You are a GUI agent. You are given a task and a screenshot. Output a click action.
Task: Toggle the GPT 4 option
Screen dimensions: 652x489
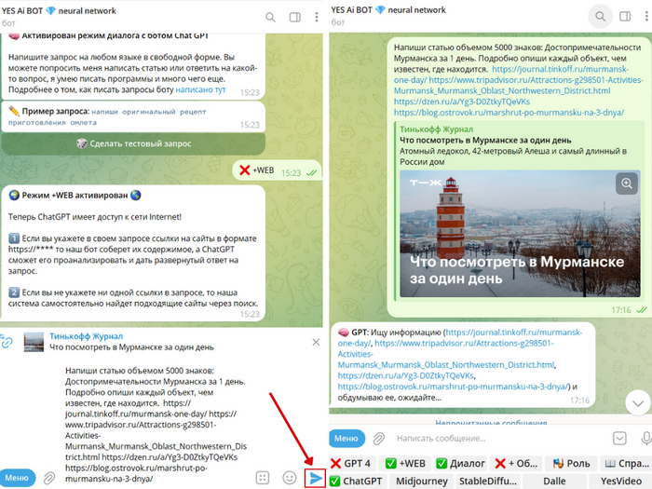(353, 463)
